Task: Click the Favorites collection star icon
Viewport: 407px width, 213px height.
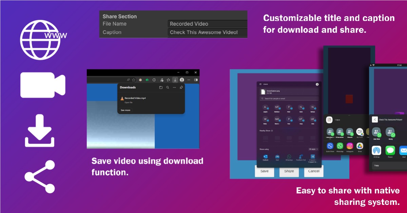Action: (168, 80)
